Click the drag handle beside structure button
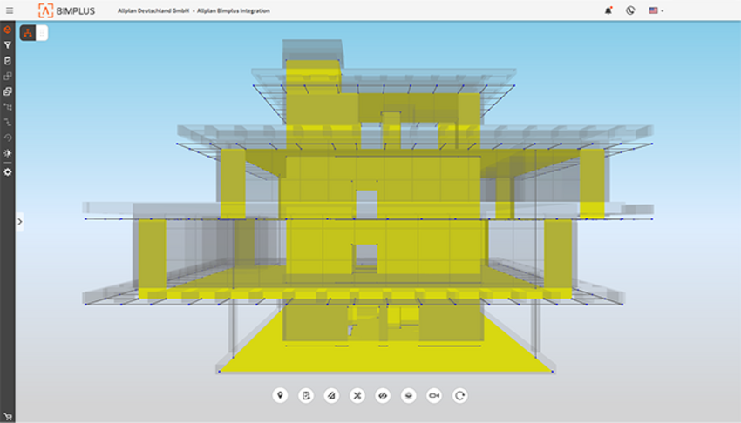 [42, 33]
